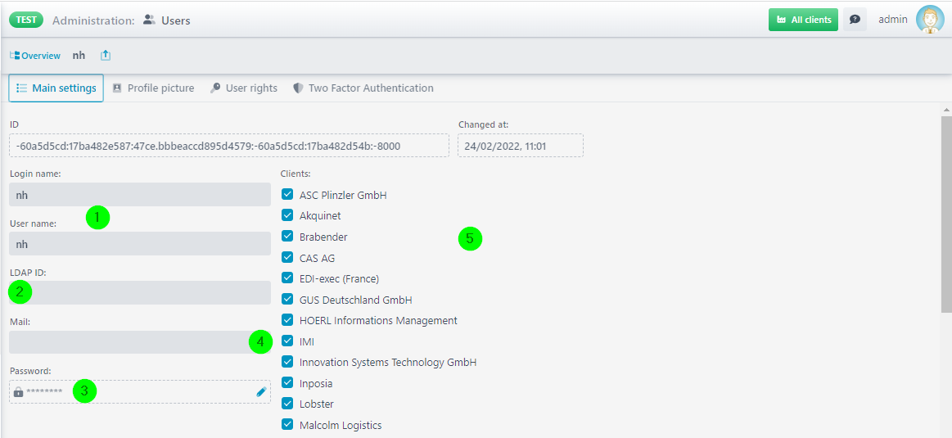
Task: Toggle HOERL Informations Management checkbox
Action: [288, 319]
